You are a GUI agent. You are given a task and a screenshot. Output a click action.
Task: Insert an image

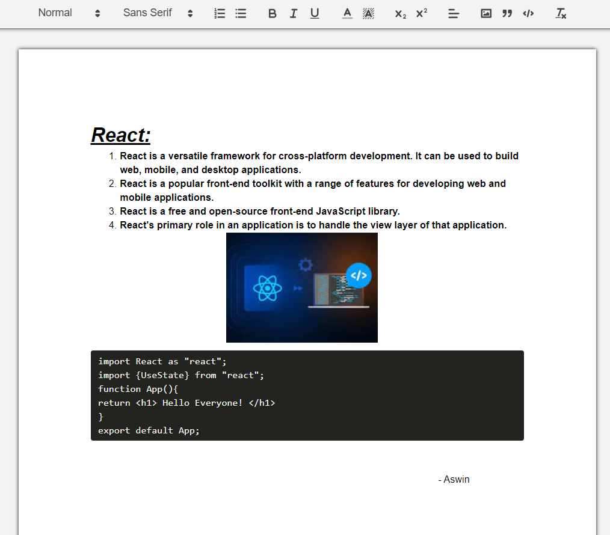click(x=486, y=14)
